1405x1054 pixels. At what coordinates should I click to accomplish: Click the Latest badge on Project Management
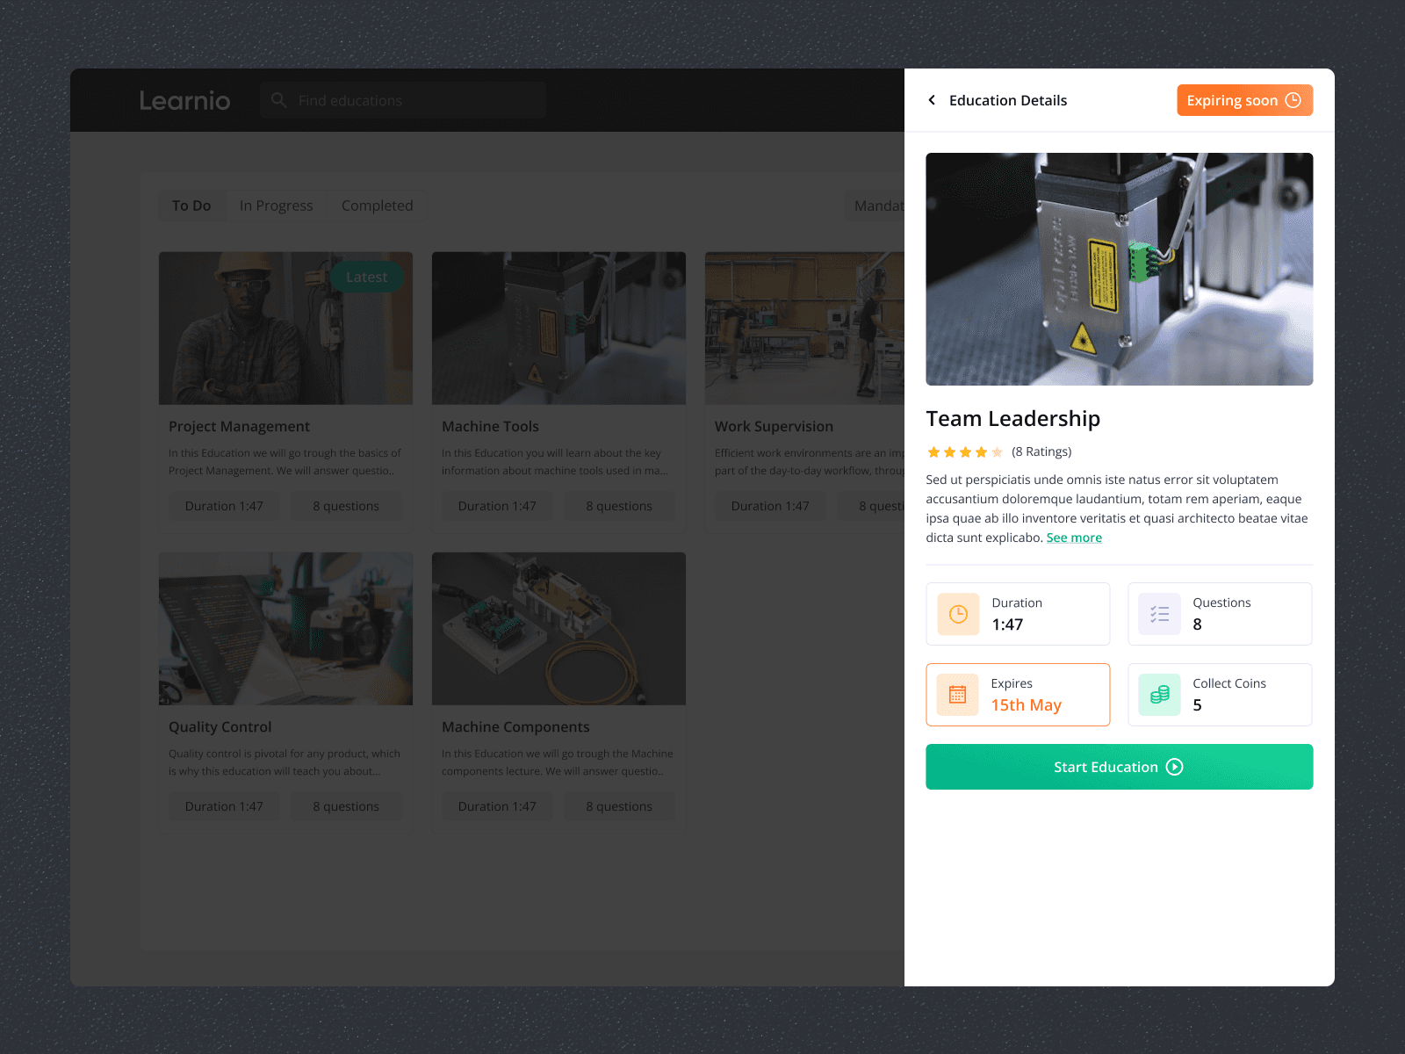tap(366, 277)
